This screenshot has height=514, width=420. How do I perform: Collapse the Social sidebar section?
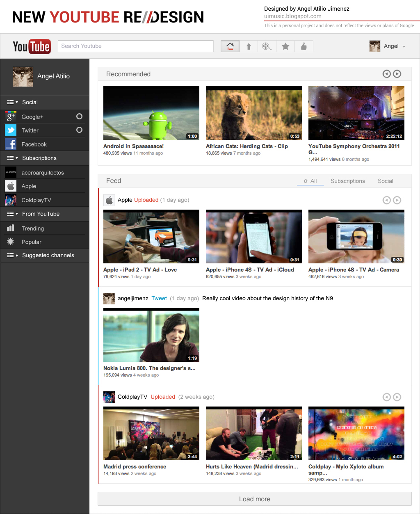[45, 102]
